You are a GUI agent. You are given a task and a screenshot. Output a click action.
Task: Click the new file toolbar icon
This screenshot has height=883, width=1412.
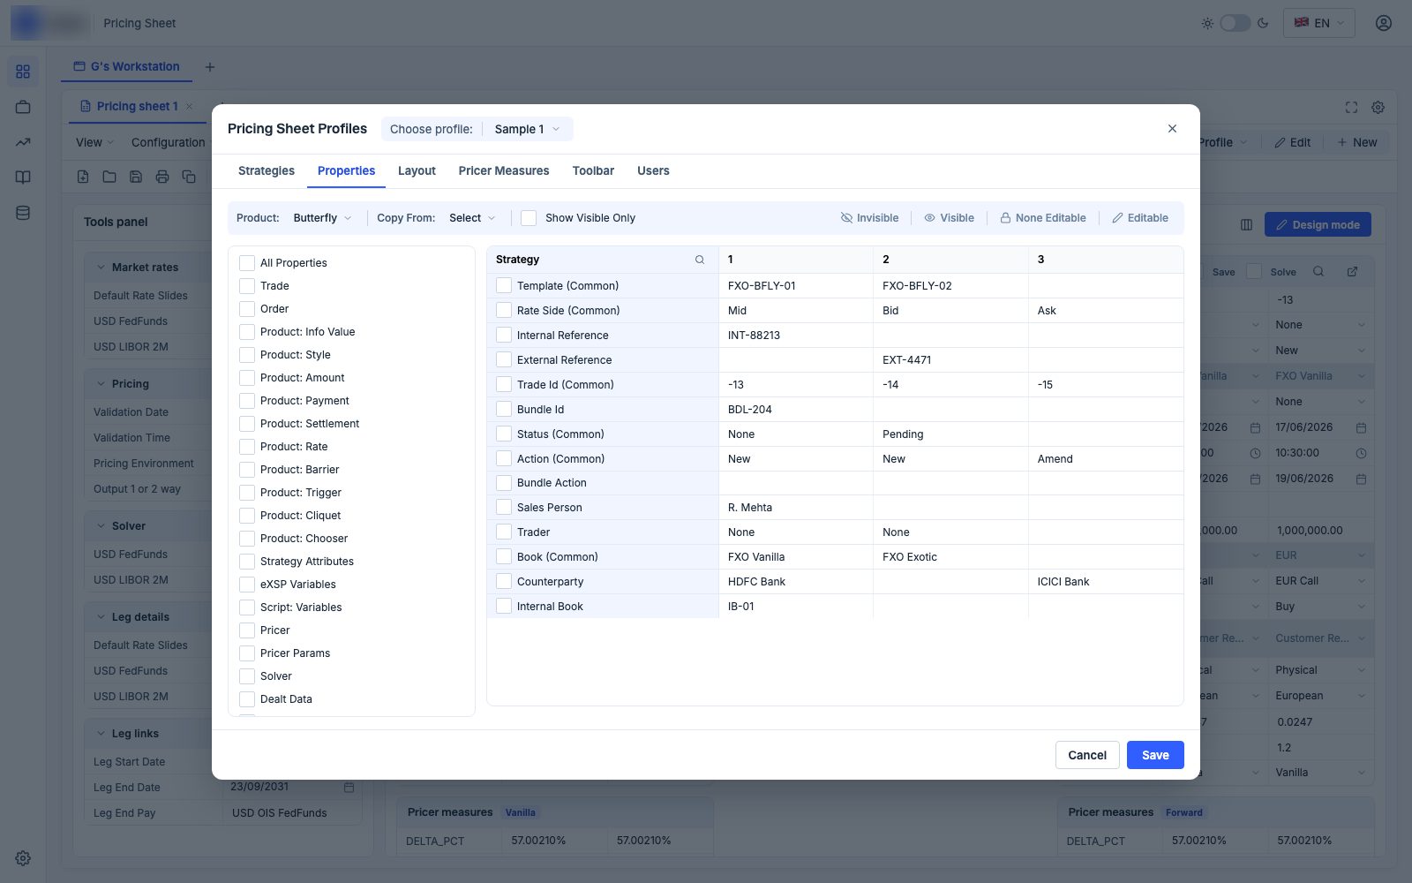click(x=83, y=177)
